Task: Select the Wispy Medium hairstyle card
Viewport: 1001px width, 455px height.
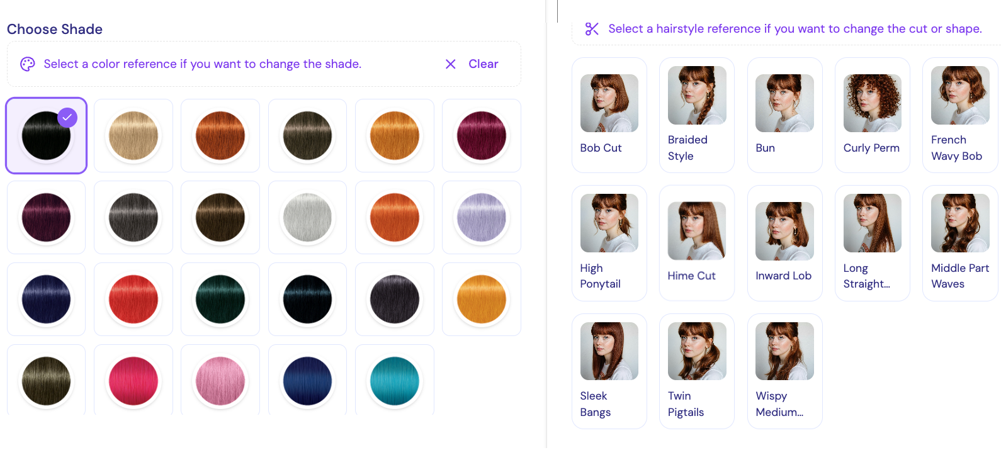Action: 784,371
